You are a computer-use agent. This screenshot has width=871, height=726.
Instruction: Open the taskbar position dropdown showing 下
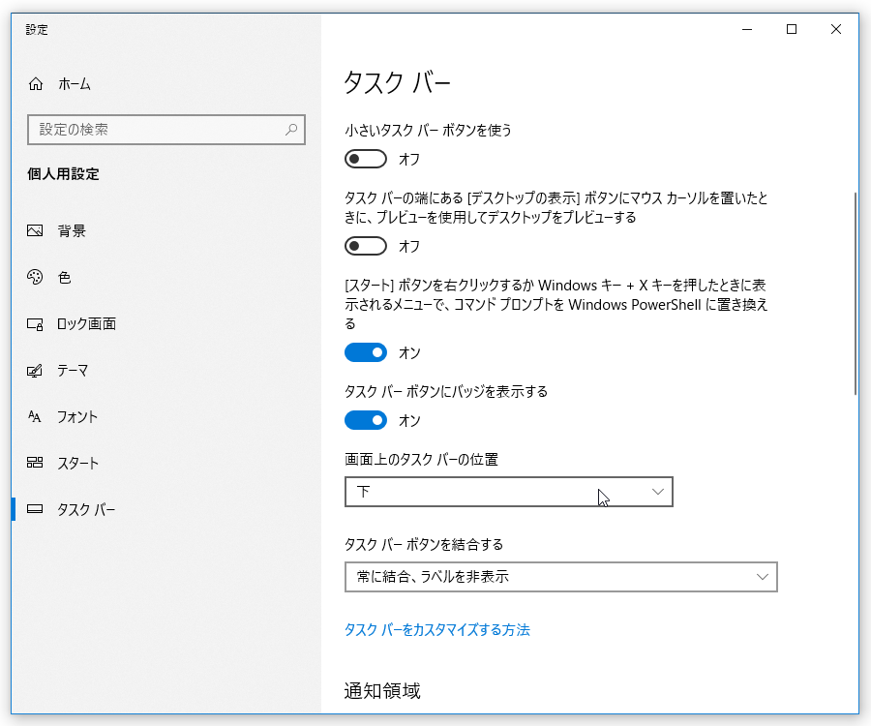(509, 492)
